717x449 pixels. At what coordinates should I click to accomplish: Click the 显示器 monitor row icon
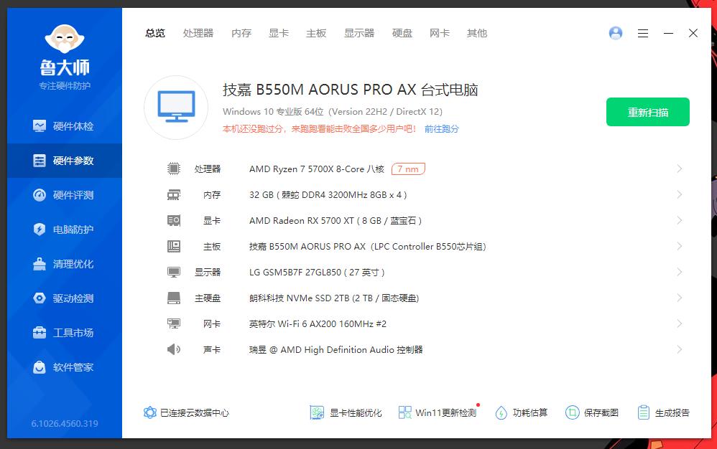tap(174, 273)
